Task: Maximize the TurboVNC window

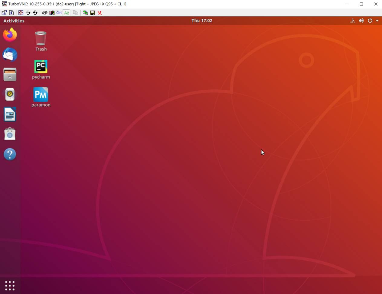Action: tap(361, 4)
